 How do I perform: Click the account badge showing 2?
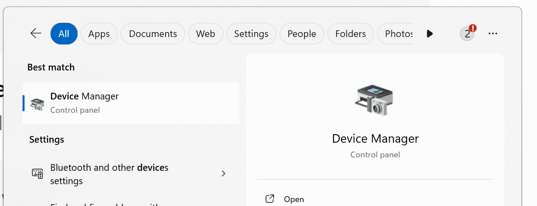[x=467, y=33]
